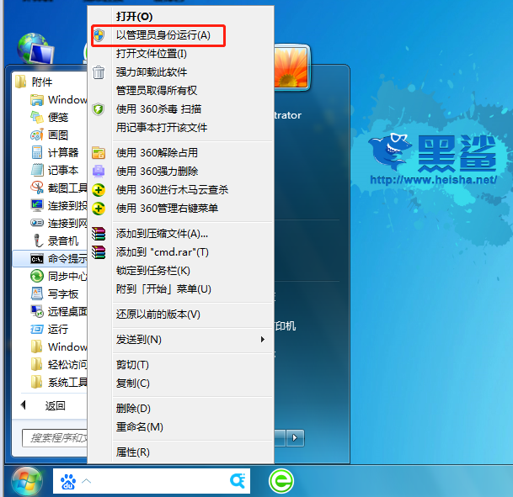Image resolution: width=513 pixels, height=497 pixels.
Task: Launch 画图 paint program icon
Action: [37, 135]
